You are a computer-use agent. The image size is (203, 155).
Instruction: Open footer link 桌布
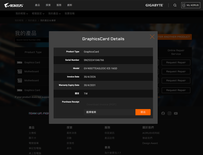click(69, 148)
